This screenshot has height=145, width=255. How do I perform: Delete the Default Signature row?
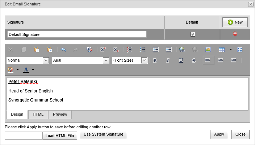tap(235, 34)
